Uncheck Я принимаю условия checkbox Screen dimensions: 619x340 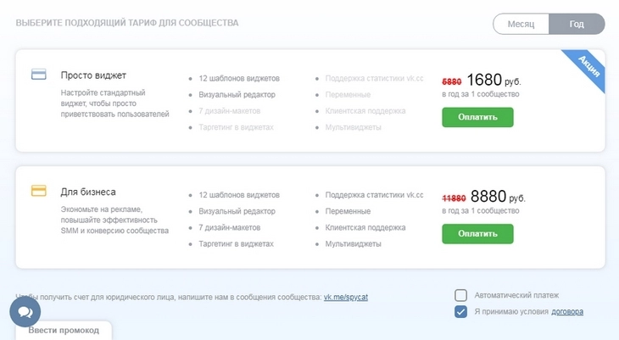point(460,311)
